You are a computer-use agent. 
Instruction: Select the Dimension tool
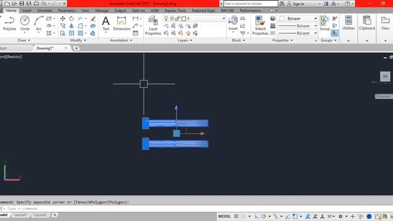[122, 23]
